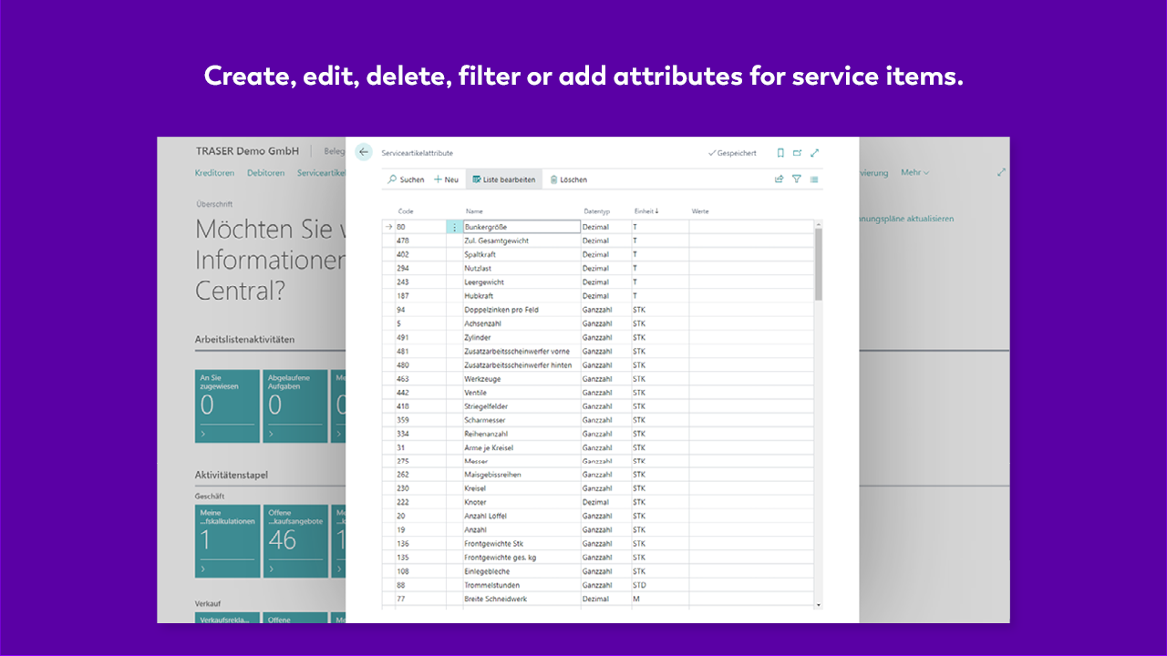
Task: Click the Name field Bunkergröße
Action: (x=522, y=227)
